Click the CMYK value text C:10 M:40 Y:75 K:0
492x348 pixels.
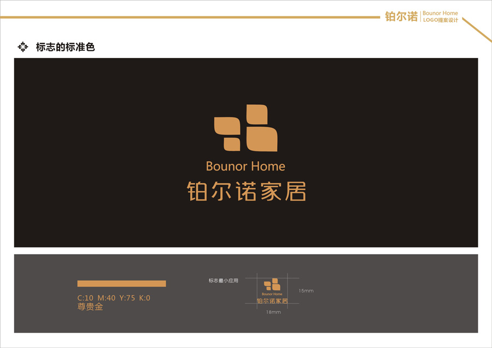pyautogui.click(x=114, y=298)
